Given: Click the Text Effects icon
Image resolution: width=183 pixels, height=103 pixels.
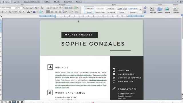Looking at the screenshot, I should (41, 12).
